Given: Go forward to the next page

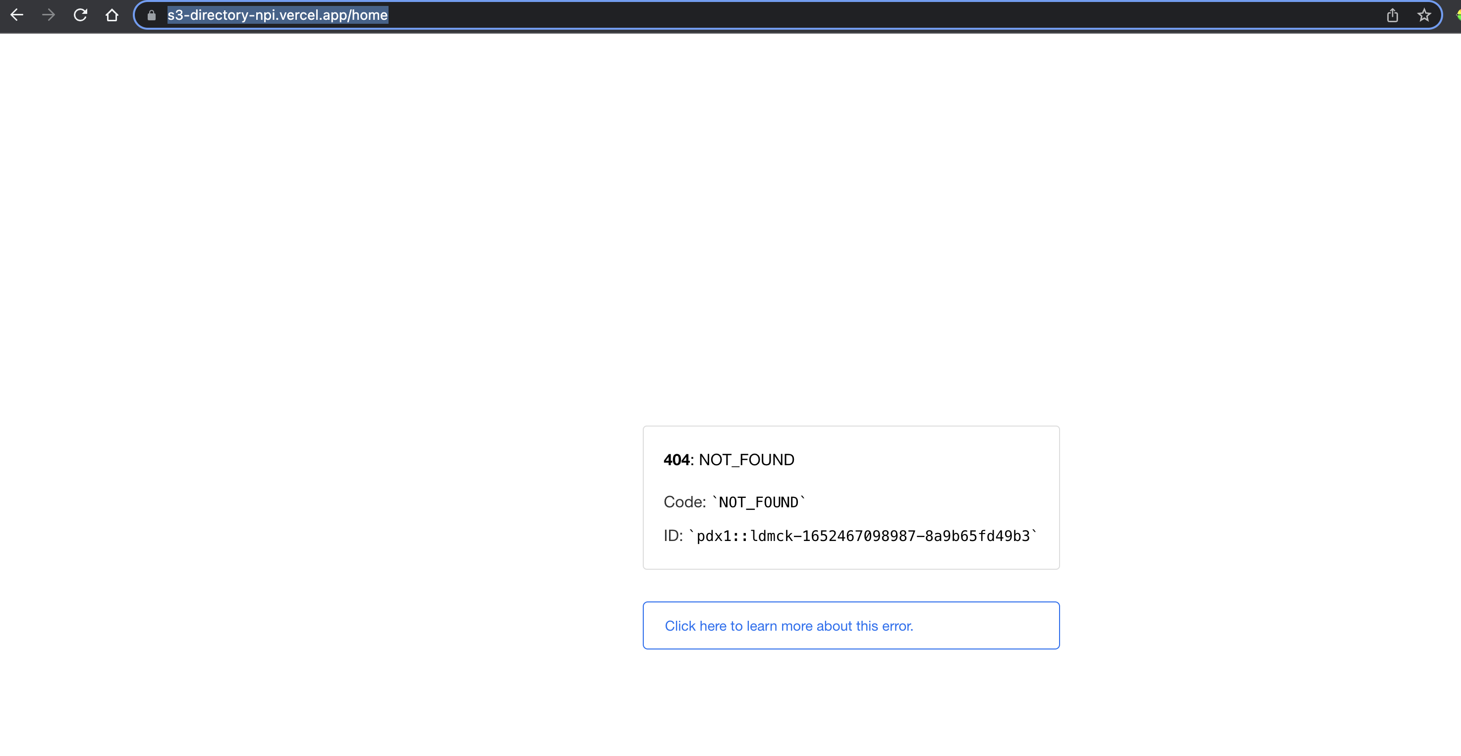Looking at the screenshot, I should click(x=49, y=15).
